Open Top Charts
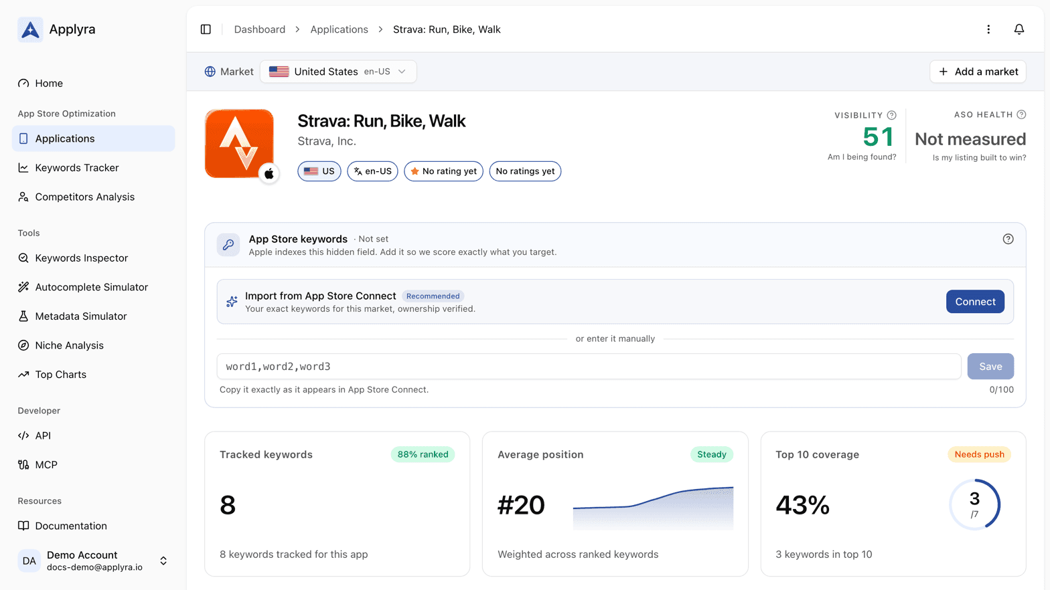Viewport: 1050px width, 590px height. [x=93, y=375]
